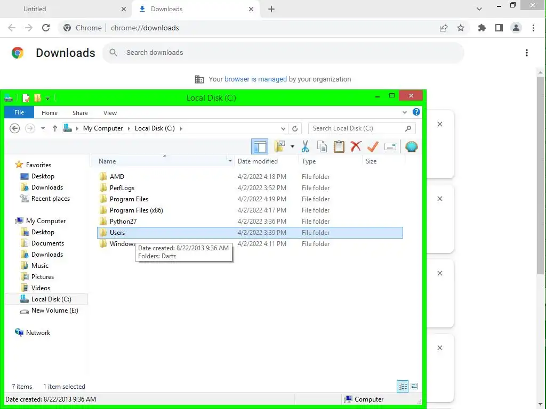Open Videos under My Computer
This screenshot has width=546, height=409.
[41, 288]
